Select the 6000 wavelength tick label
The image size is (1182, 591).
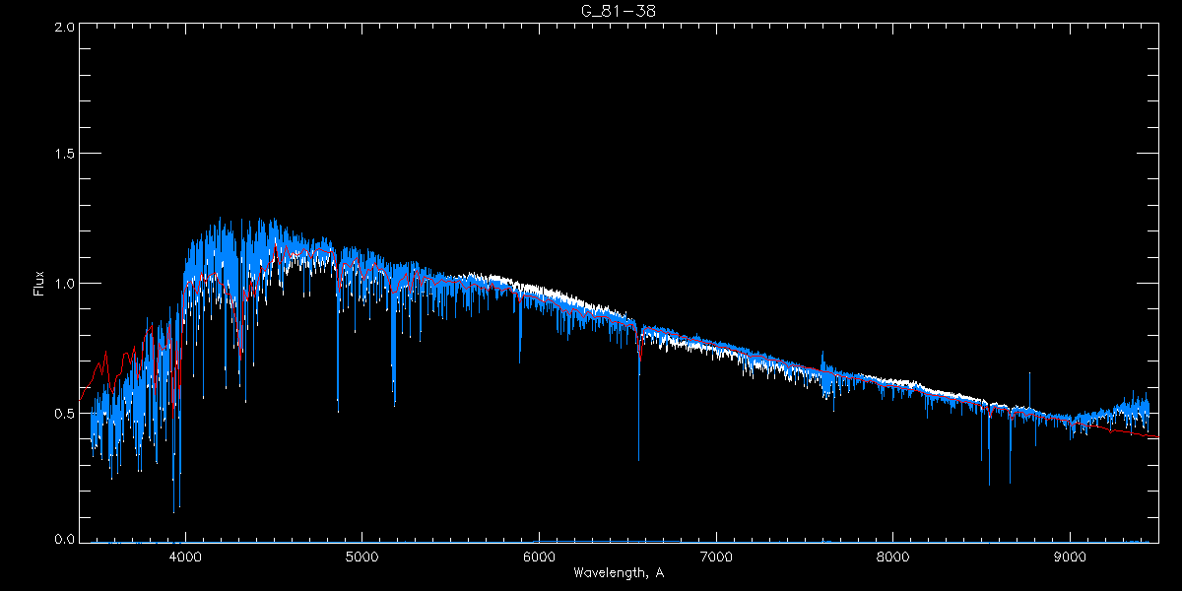539,557
